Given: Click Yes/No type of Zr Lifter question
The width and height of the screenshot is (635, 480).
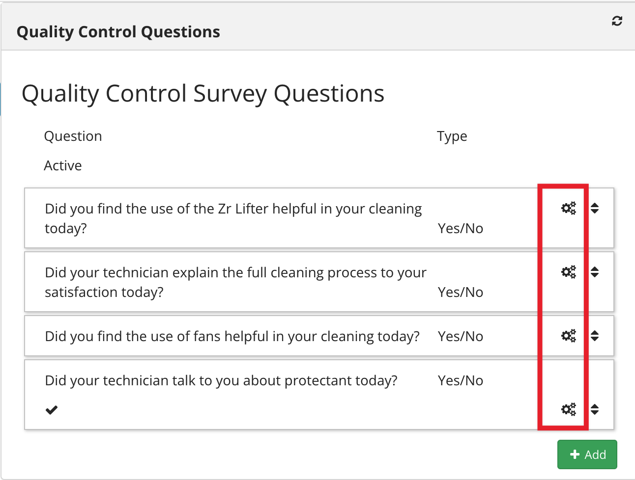Looking at the screenshot, I should pyautogui.click(x=461, y=228).
